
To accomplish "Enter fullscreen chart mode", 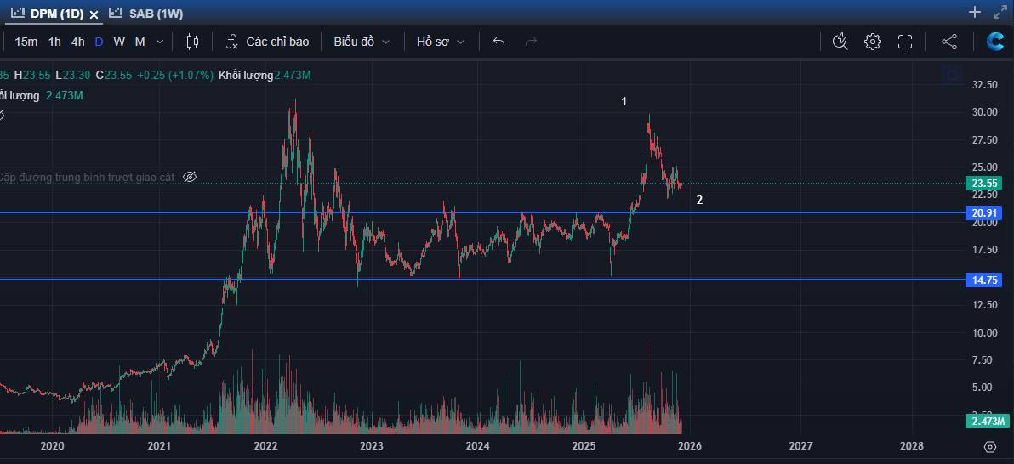I will 905,42.
